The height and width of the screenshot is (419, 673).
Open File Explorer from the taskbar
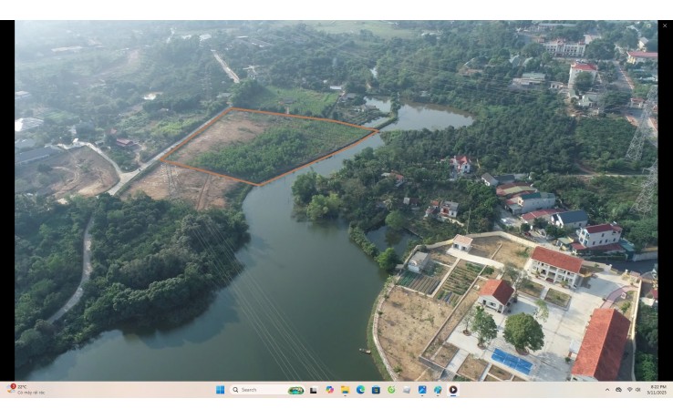point(345,390)
